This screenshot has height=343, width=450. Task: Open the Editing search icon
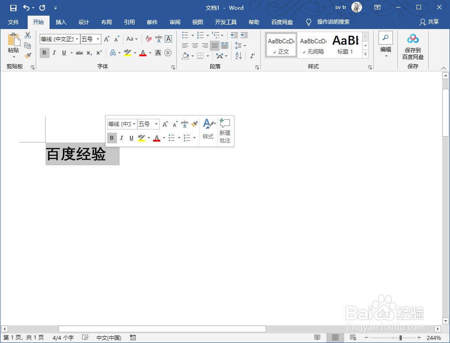[386, 38]
